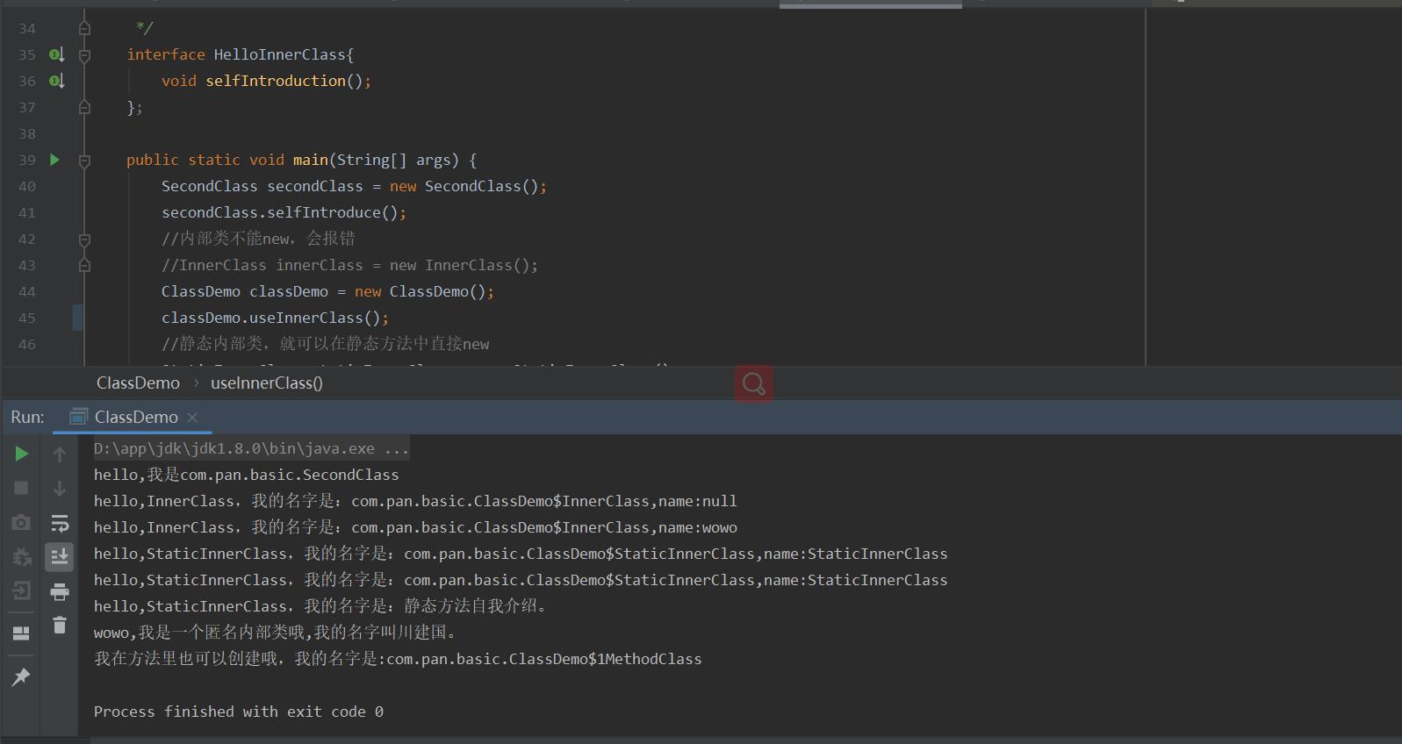Viewport: 1402px width, 744px height.
Task: Collapse the comment fold on line 42
Action: pyautogui.click(x=84, y=239)
